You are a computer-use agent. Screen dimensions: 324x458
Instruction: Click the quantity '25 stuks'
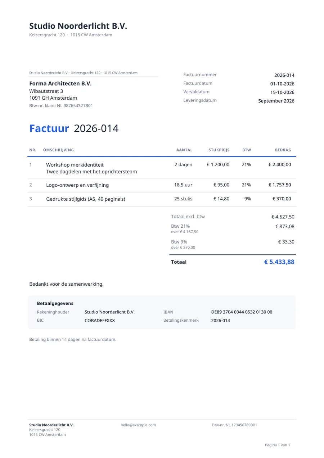pyautogui.click(x=183, y=199)
